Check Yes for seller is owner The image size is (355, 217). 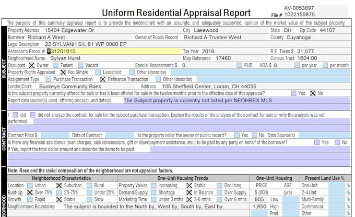coord(237,135)
